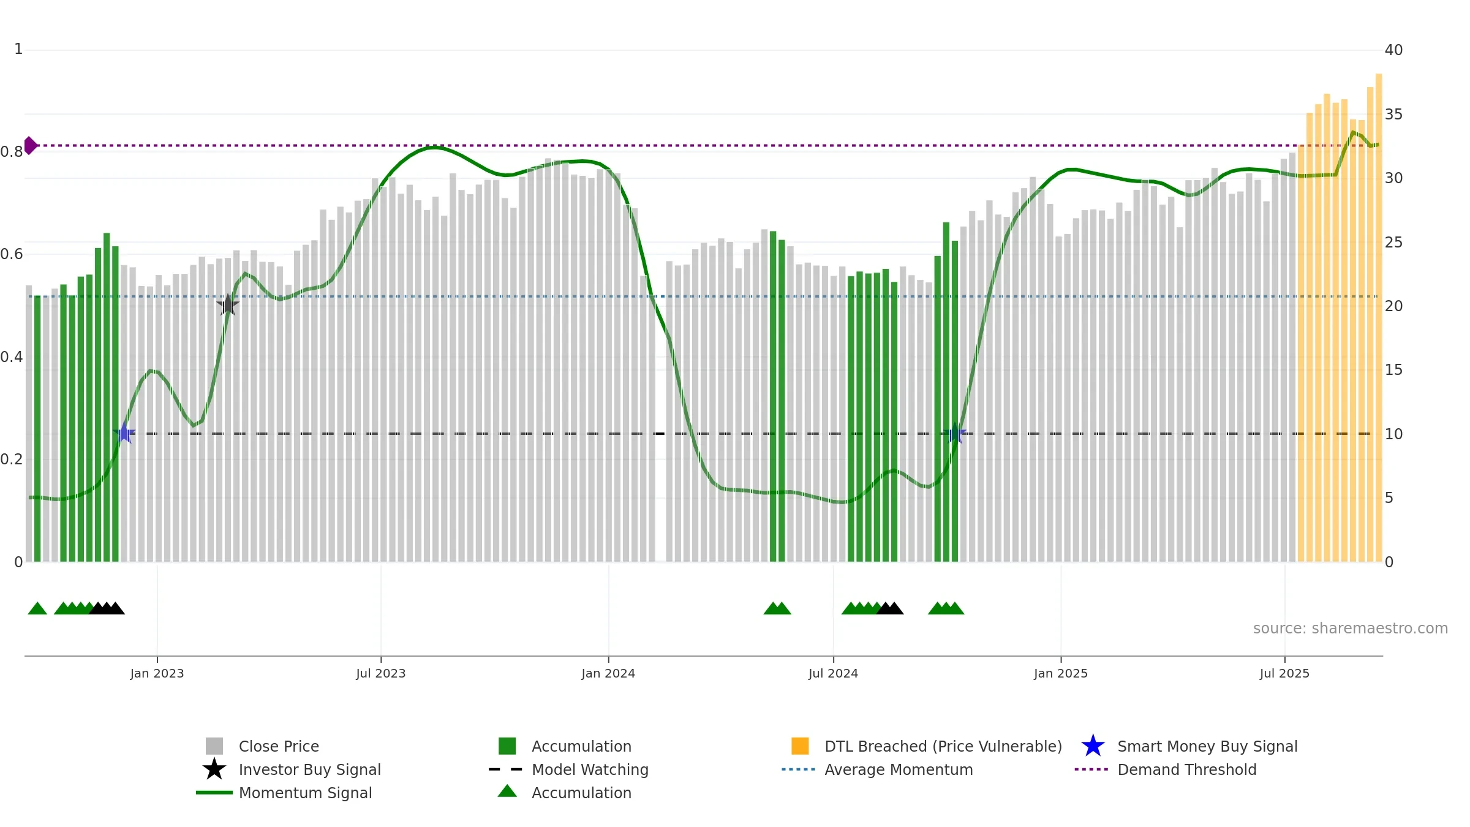
Task: Click the source: sharemaestro.com text
Action: pos(1351,629)
